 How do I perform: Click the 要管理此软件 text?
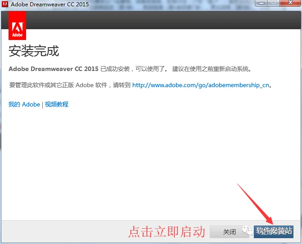pos(140,85)
